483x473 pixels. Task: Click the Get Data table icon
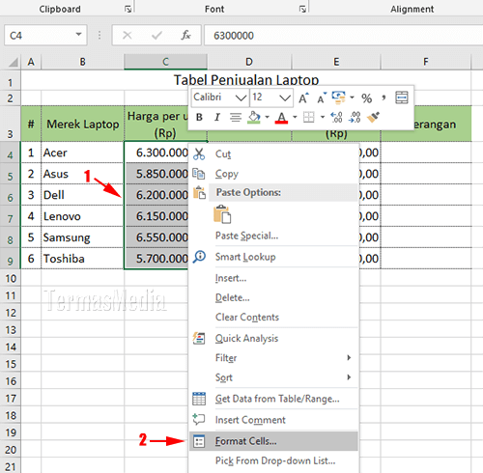199,399
